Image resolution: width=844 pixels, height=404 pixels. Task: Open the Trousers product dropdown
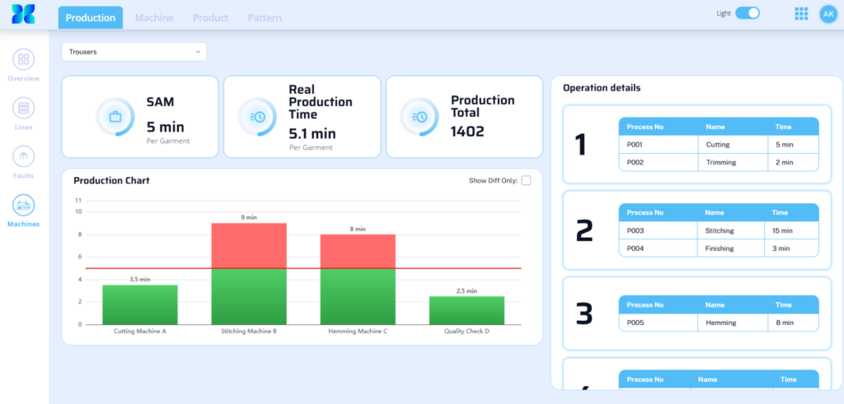tap(134, 52)
